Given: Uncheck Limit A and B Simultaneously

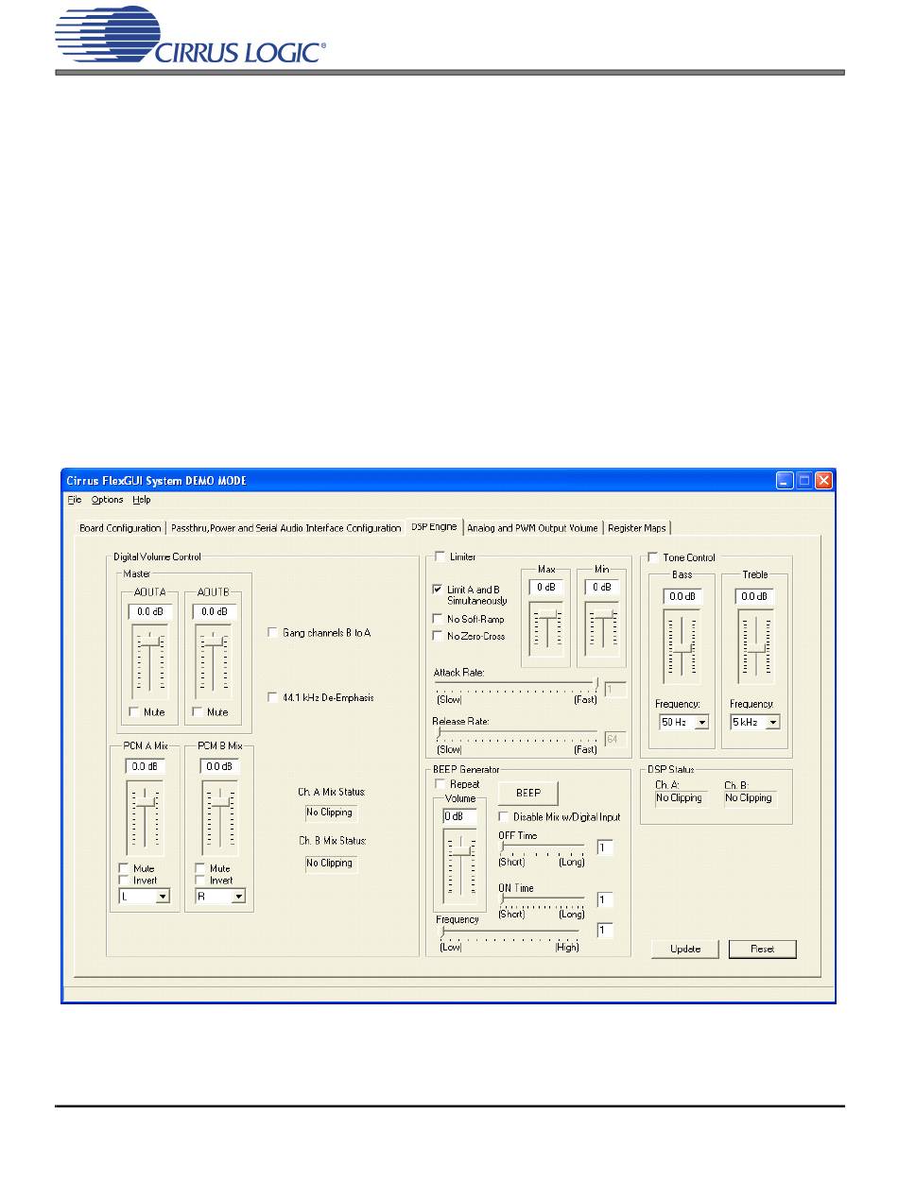Looking at the screenshot, I should point(437,589).
